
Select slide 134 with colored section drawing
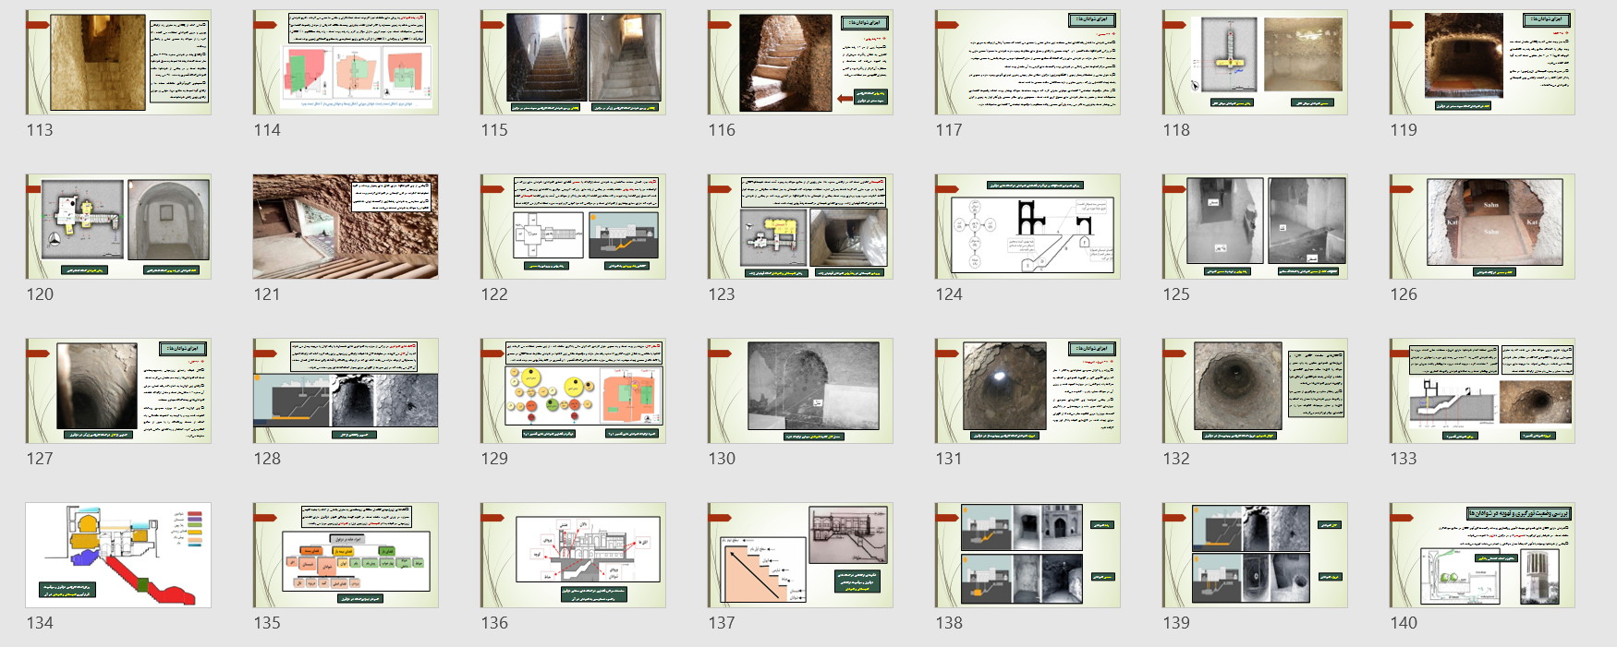(118, 556)
